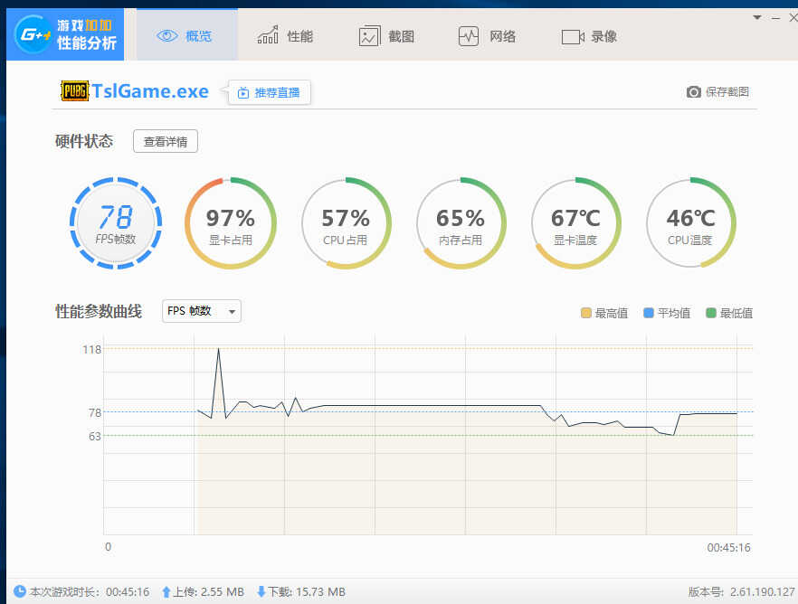Open the title bar dropdown arrow menu
The height and width of the screenshot is (604, 798).
click(756, 18)
